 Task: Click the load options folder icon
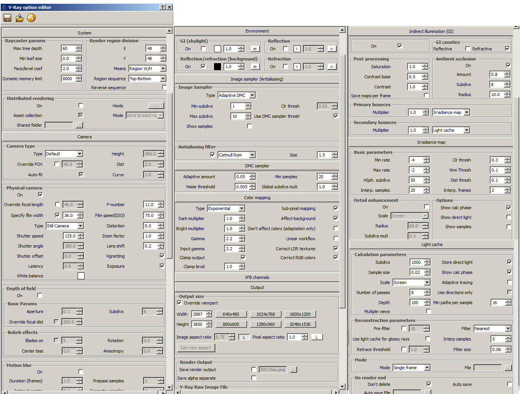pos(19,18)
